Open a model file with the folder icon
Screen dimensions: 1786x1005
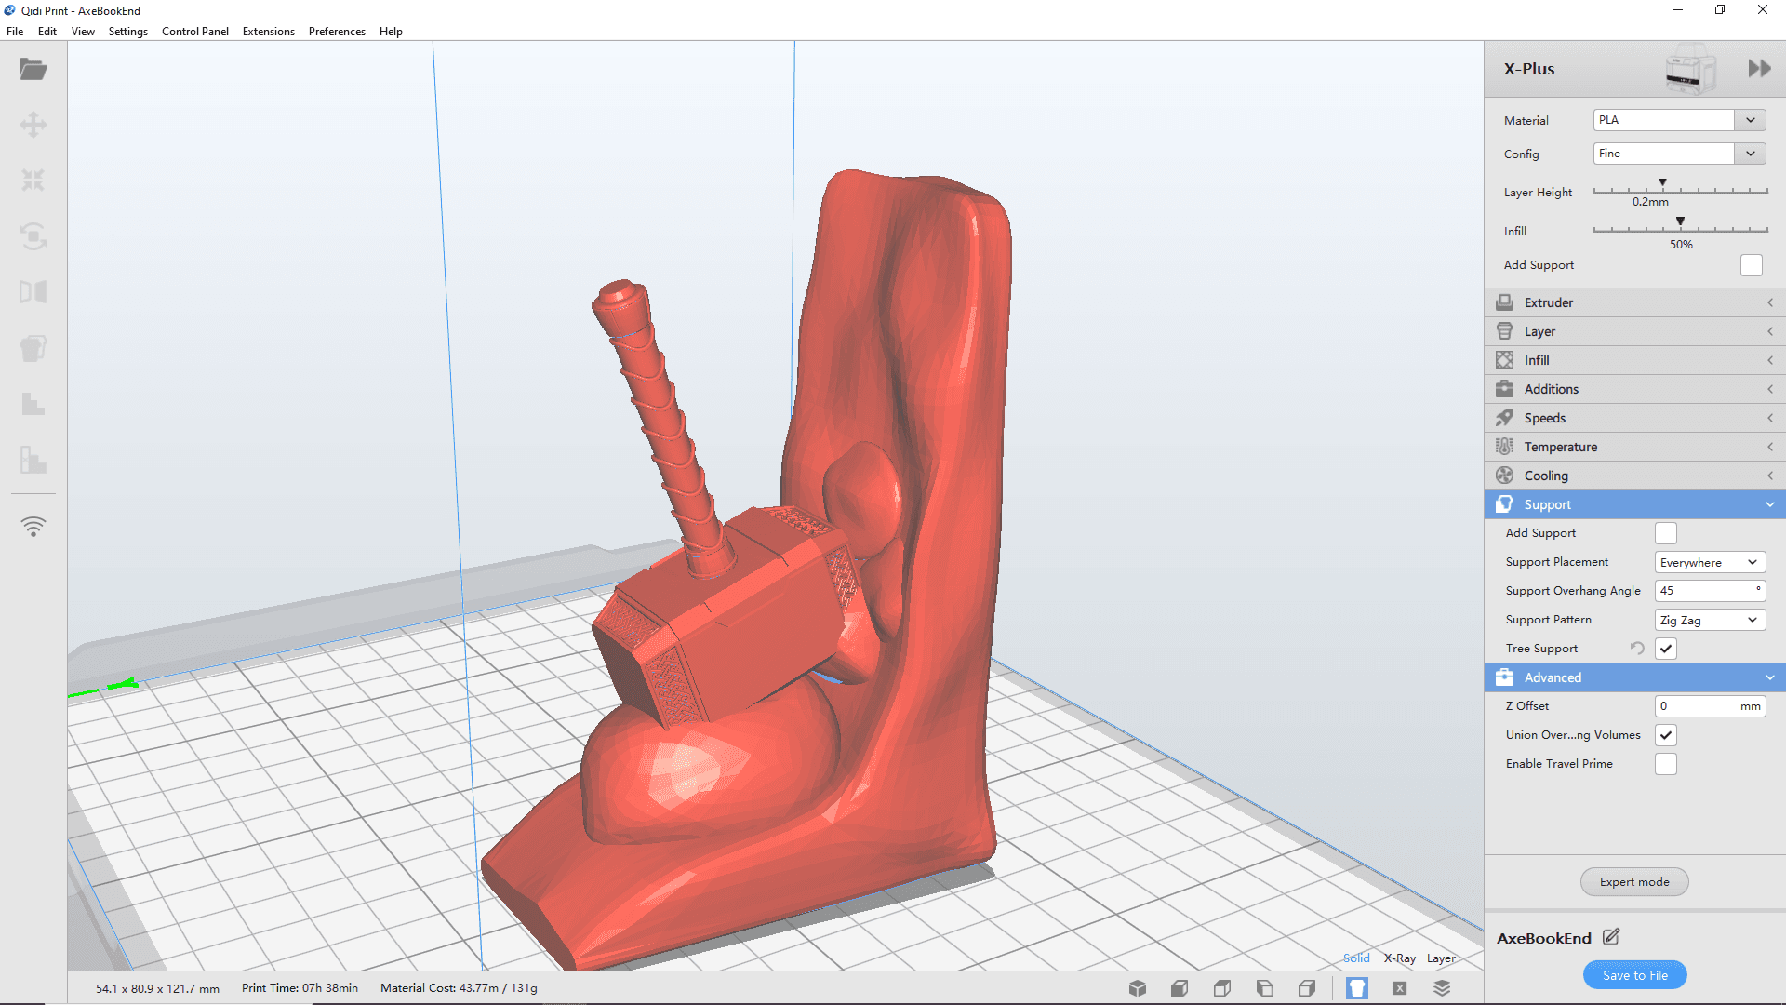[33, 69]
